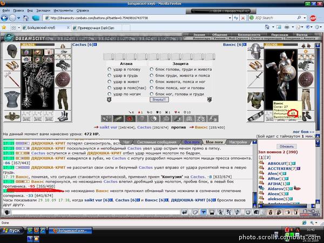Click the Firefox Home button

pos(25,18)
